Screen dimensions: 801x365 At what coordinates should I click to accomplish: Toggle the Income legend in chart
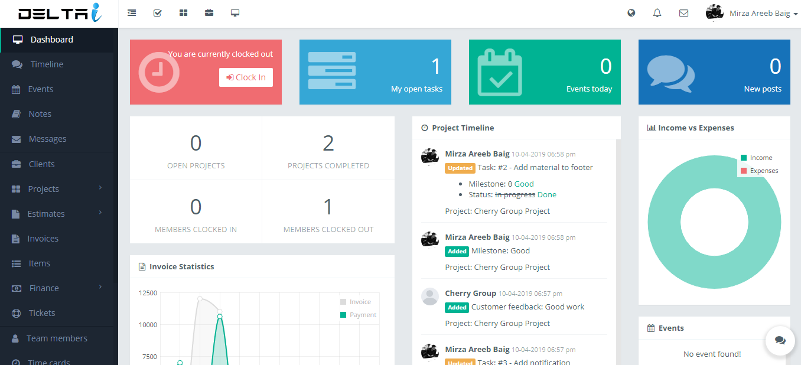point(757,158)
